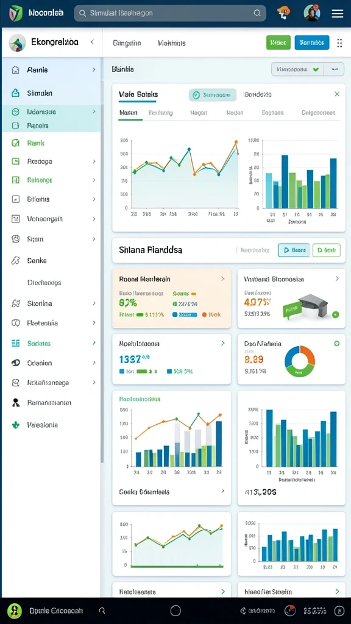Open the hamburger menu in the top bar
Viewport: 351px width, 624px height.
pos(338,13)
